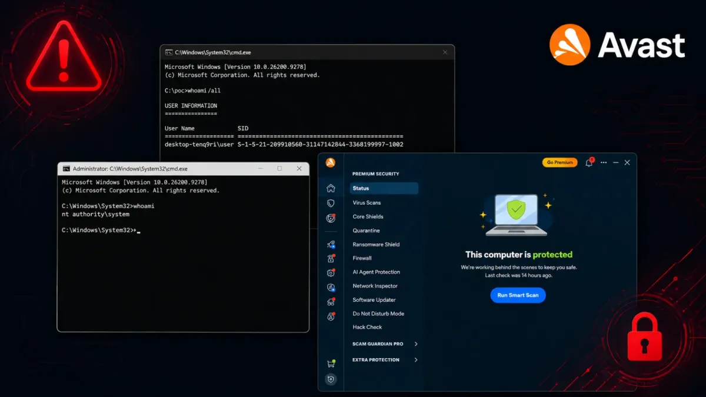Open Quarantine section
The image size is (706, 397).
tap(366, 231)
